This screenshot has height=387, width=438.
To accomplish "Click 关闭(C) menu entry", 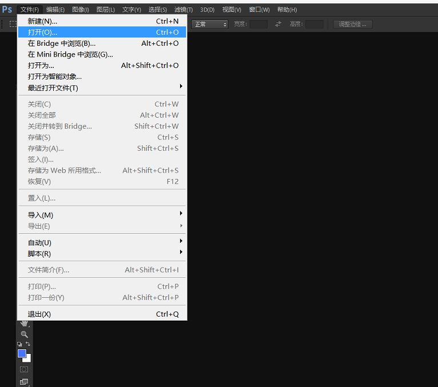I will [x=102, y=104].
